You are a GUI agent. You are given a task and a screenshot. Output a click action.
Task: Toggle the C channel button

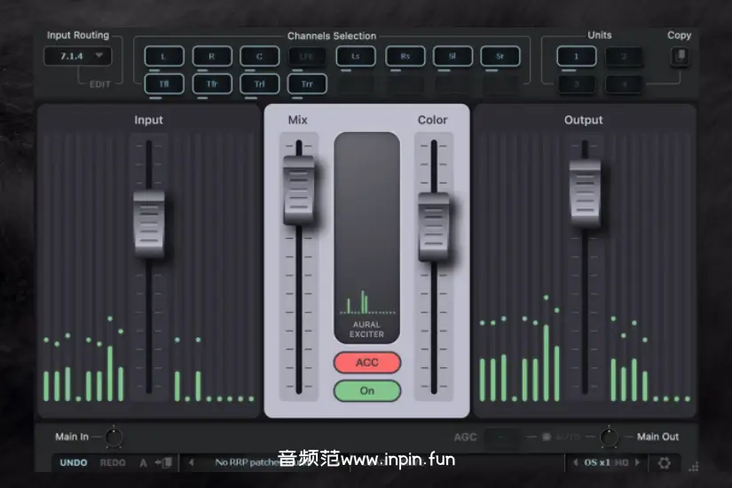click(260, 57)
